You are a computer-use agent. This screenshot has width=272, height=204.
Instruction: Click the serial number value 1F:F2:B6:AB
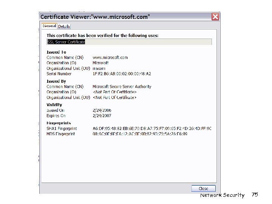coord(122,74)
